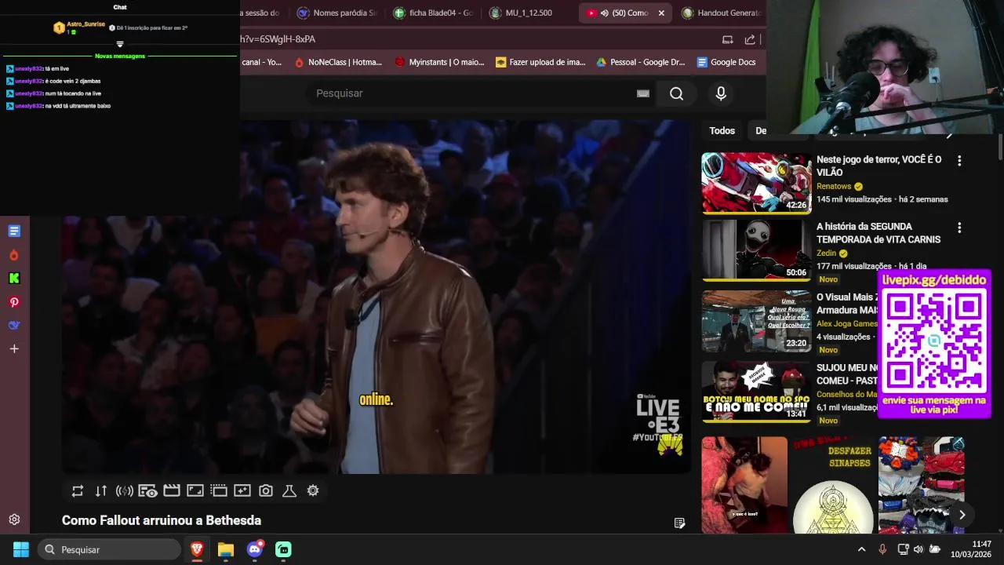
Task: Select the 'De' filter chip beside Todos
Action: point(760,131)
